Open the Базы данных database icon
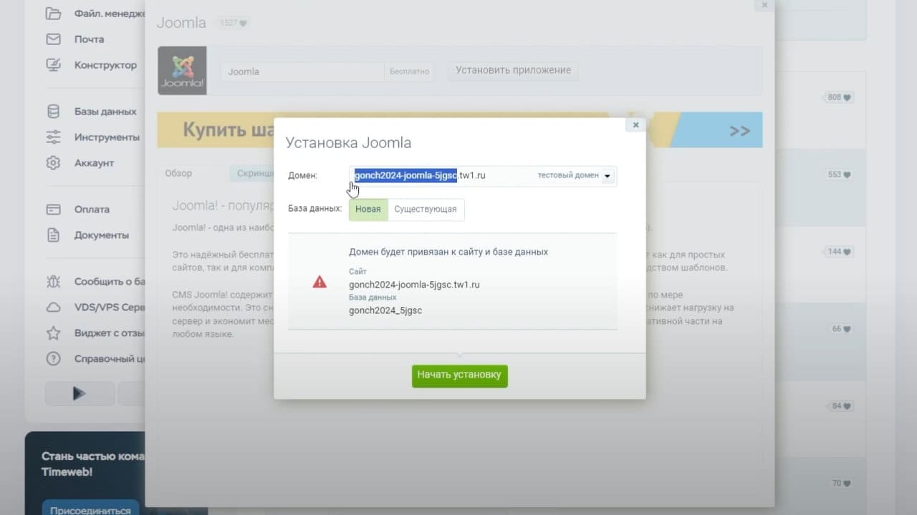This screenshot has width=917, height=515. point(54,112)
